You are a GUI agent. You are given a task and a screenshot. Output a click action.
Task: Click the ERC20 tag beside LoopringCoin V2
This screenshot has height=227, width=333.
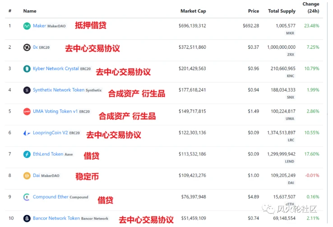click(x=74, y=133)
